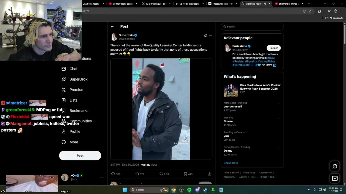The width and height of the screenshot is (346, 194).
Task: Click Suzie rizzio's avatar on the post
Action: (114, 37)
